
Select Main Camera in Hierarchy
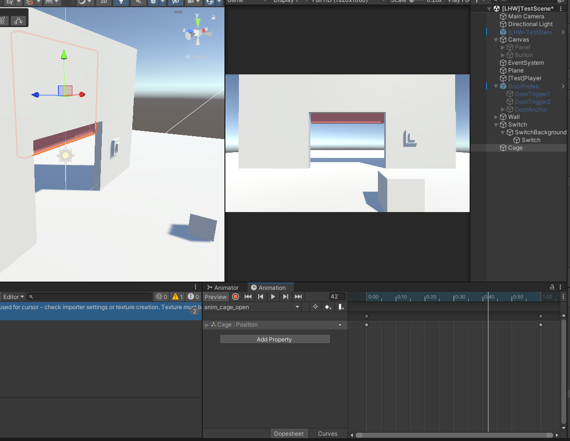(x=526, y=16)
